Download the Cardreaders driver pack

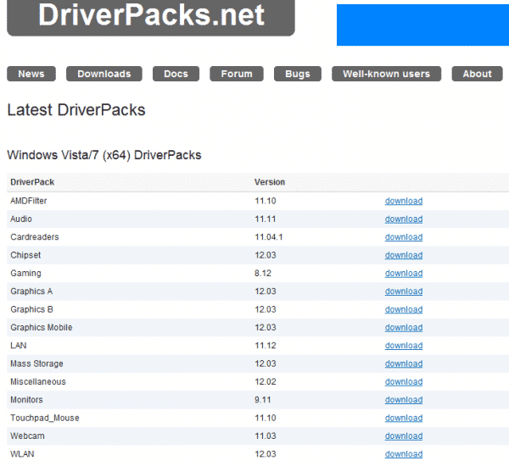point(403,237)
